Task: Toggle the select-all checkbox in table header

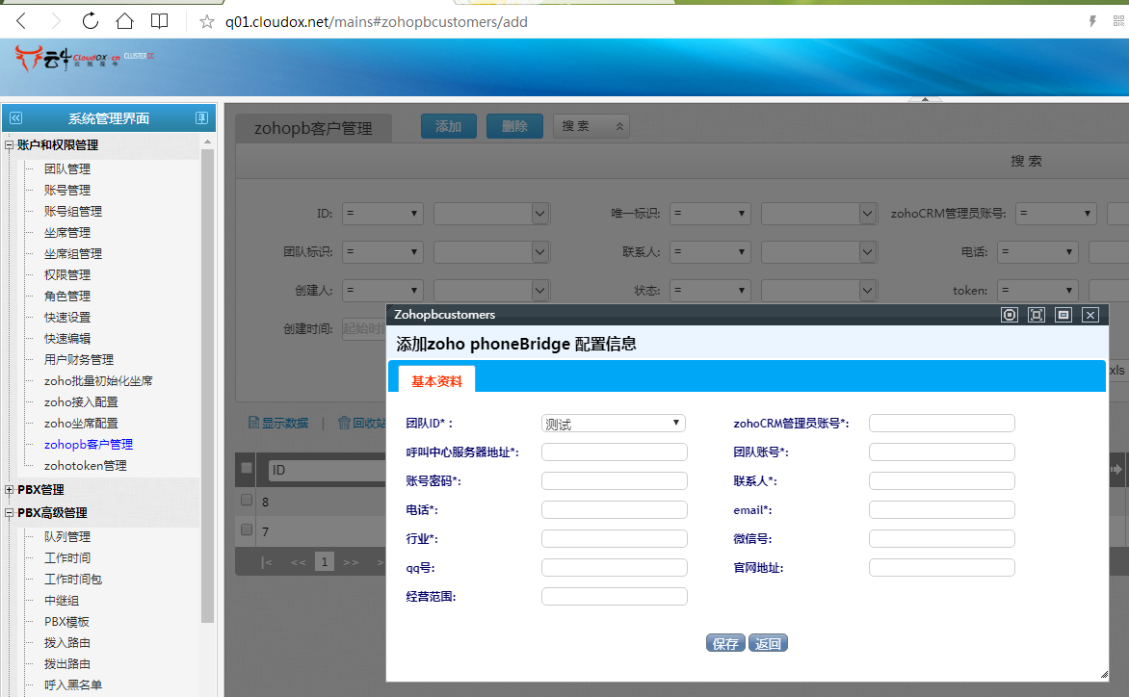Action: pos(247,469)
